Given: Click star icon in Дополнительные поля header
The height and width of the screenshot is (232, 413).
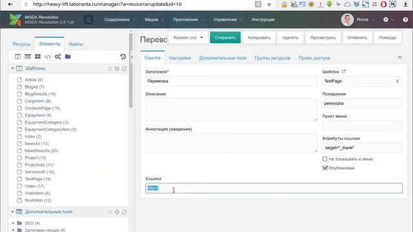Looking at the screenshot, I should point(110,212).
